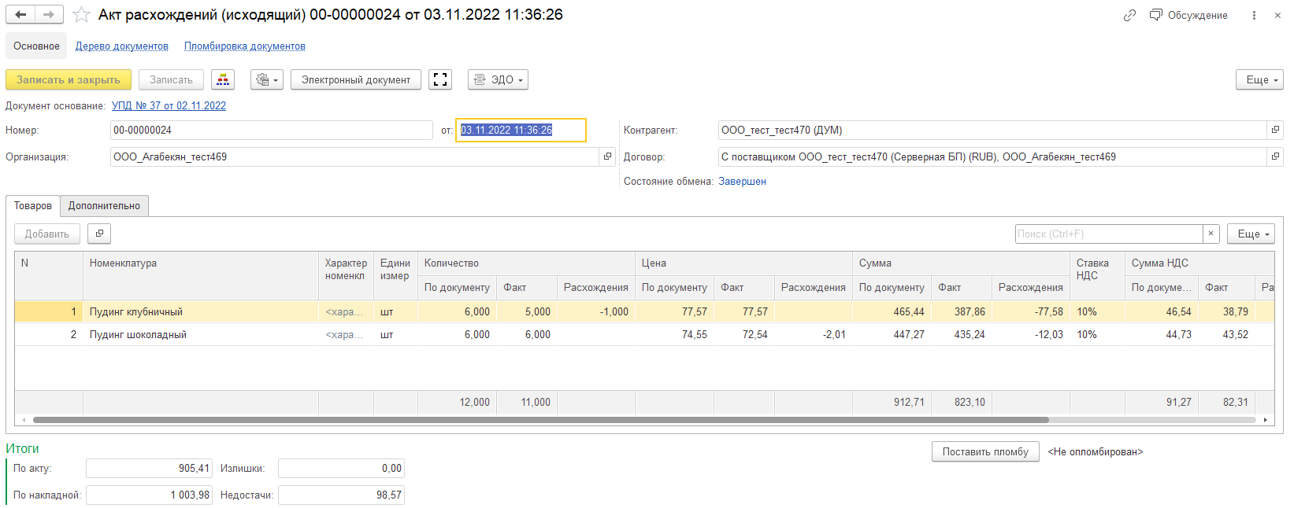1294x508 pixels.
Task: Click the forward navigation arrow
Action: click(x=49, y=15)
